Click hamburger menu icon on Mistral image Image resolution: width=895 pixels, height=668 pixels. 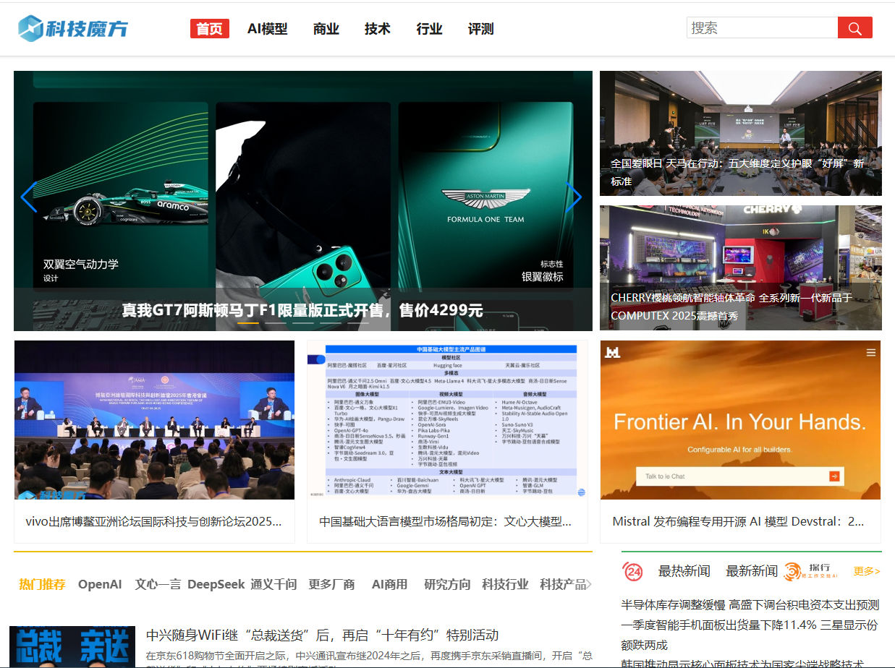870,353
